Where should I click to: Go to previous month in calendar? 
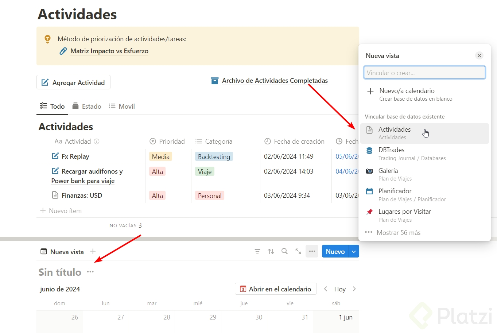pos(326,289)
